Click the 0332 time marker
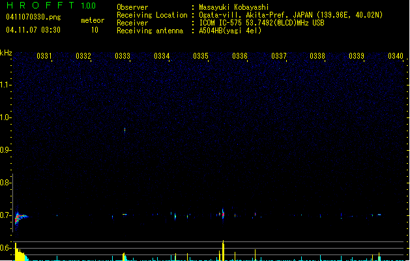This screenshot has width=410, height=261. click(x=83, y=56)
